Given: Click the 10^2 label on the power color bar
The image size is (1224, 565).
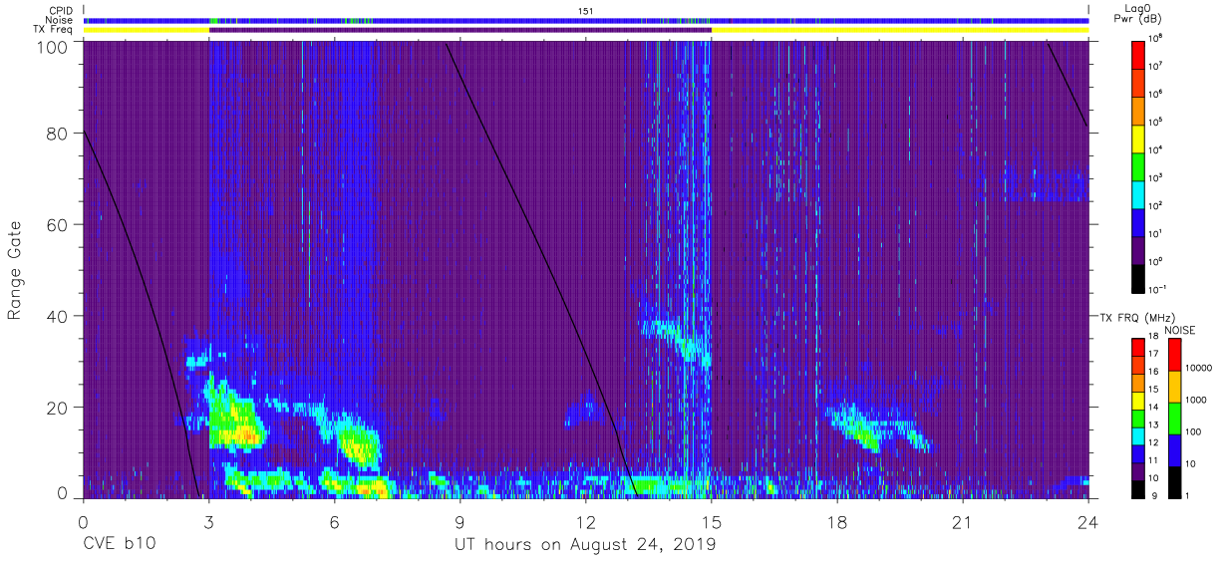Looking at the screenshot, I should (1157, 205).
